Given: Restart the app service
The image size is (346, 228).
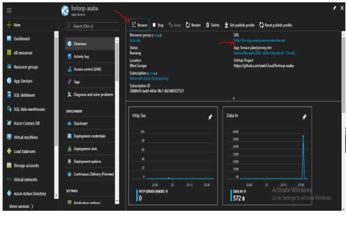Looking at the screenshot, I should tap(193, 25).
